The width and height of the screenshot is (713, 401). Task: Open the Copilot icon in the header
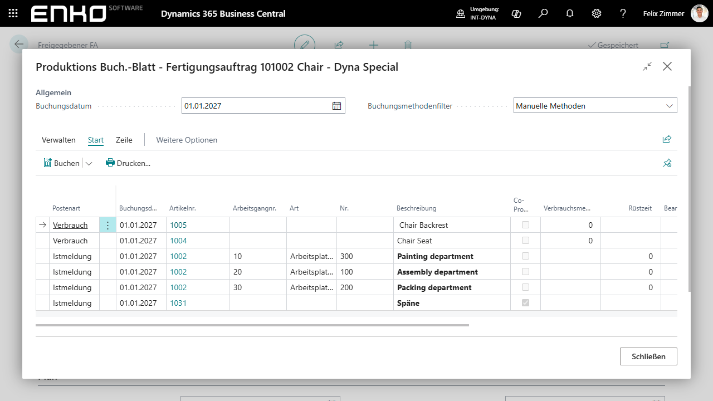(516, 13)
